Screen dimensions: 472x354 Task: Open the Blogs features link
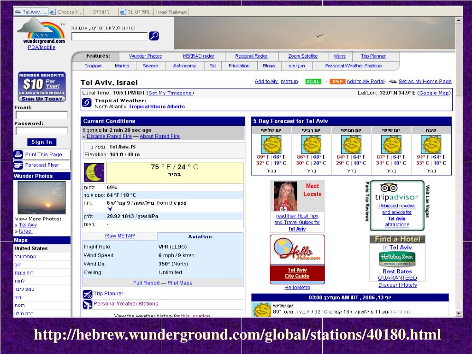[x=269, y=65]
